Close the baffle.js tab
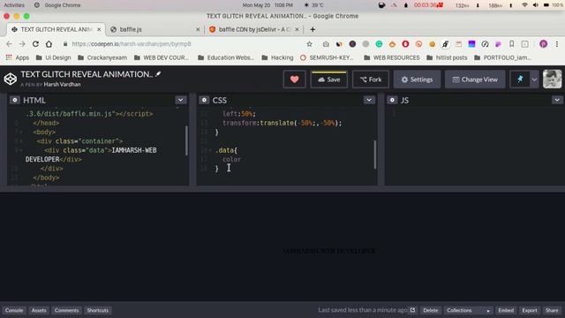 click(x=198, y=29)
